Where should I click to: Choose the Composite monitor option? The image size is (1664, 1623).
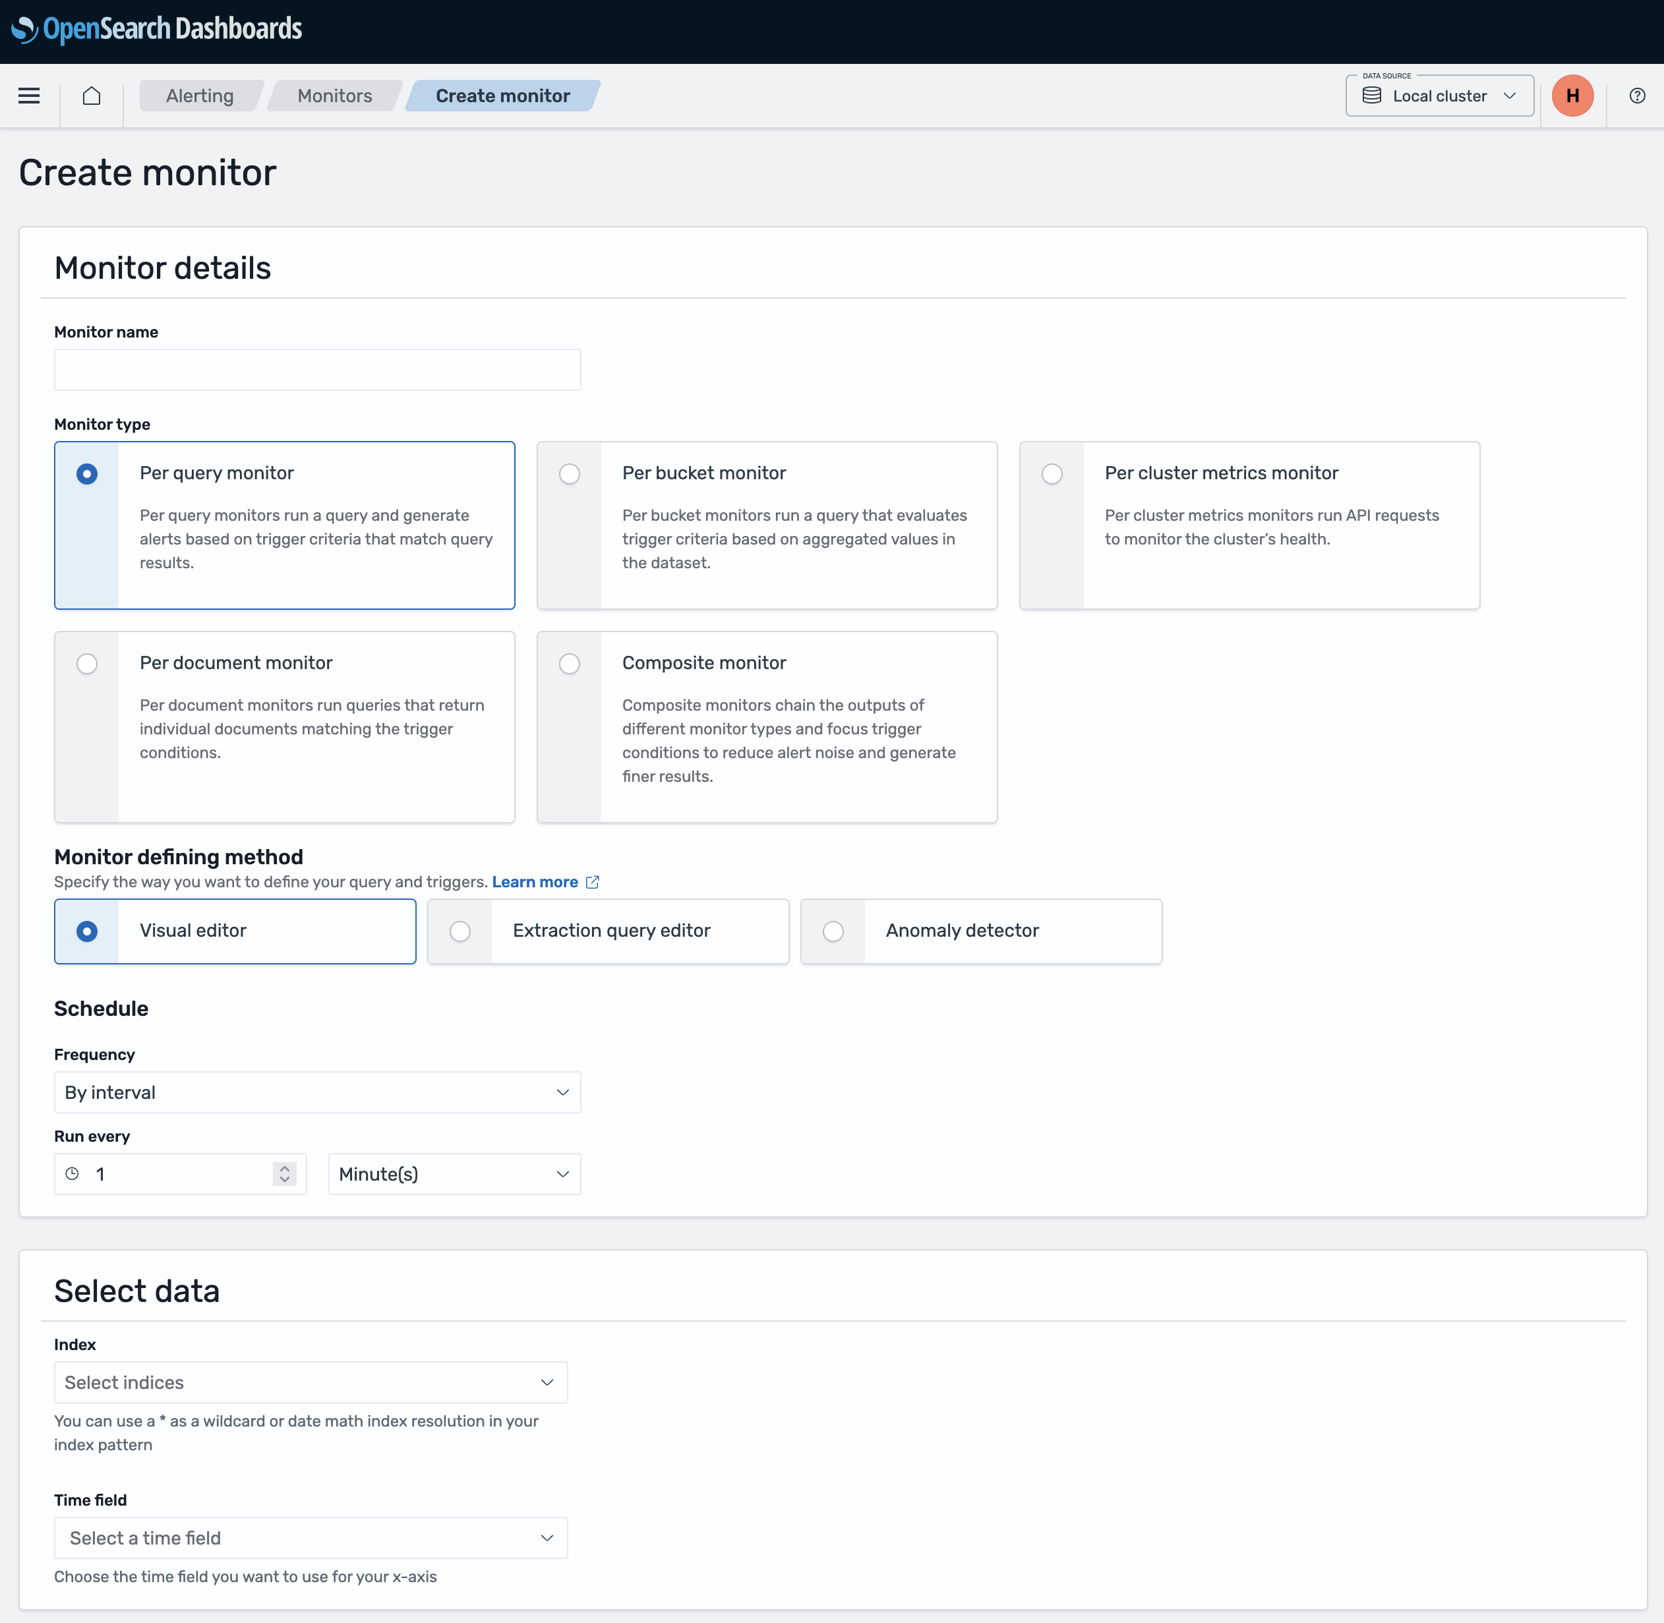point(570,663)
